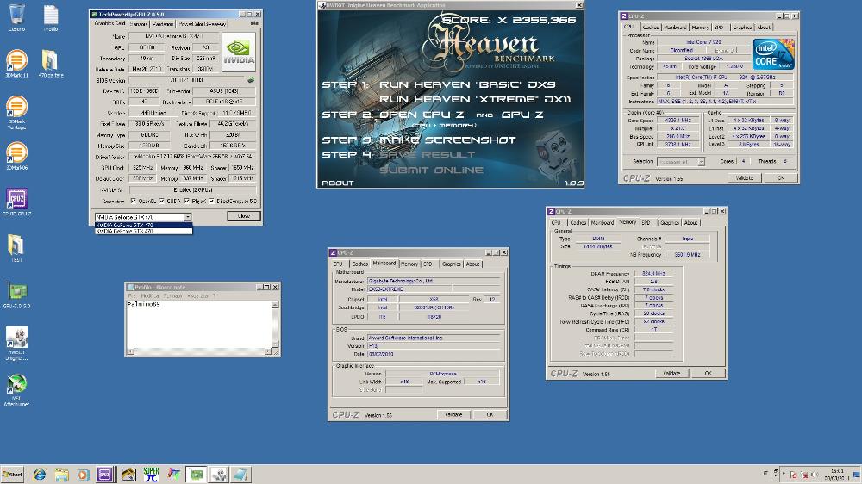Open the PowerColor Giveaway tab in GPU-Z
The width and height of the screenshot is (862, 484).
click(x=202, y=23)
